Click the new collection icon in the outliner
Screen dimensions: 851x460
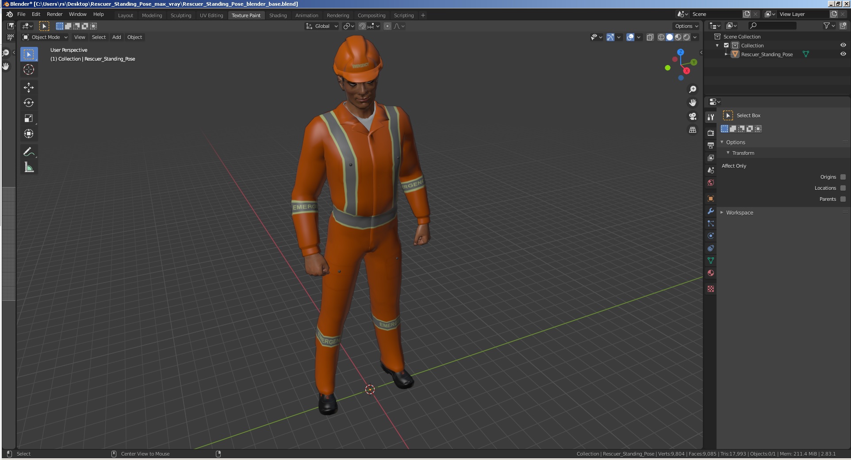click(843, 26)
